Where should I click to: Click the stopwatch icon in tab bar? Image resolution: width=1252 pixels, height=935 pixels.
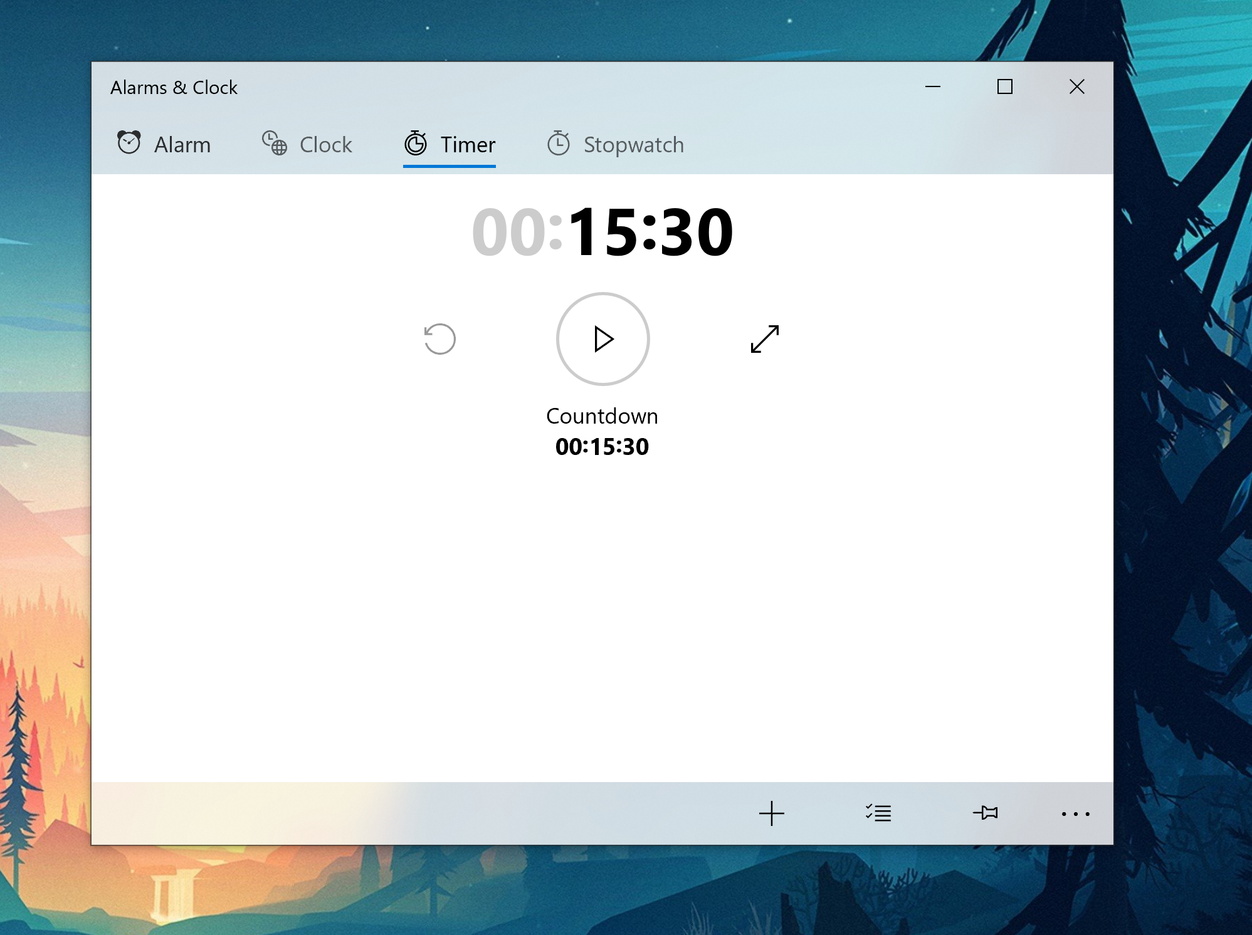click(558, 143)
